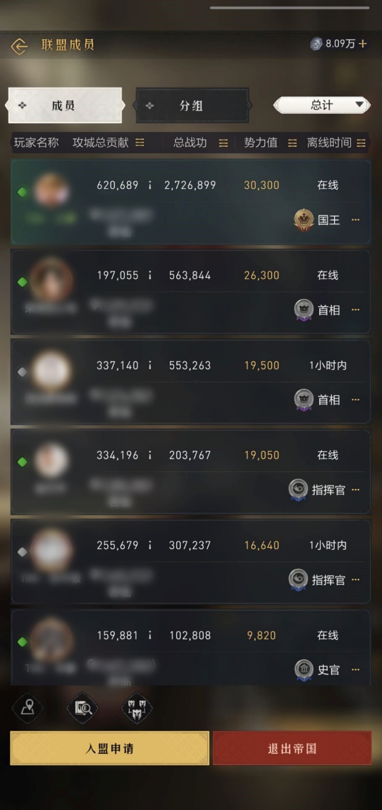Tap info icon beside 620,689 contribution
Viewport: 382px width, 810px height.
click(x=150, y=185)
